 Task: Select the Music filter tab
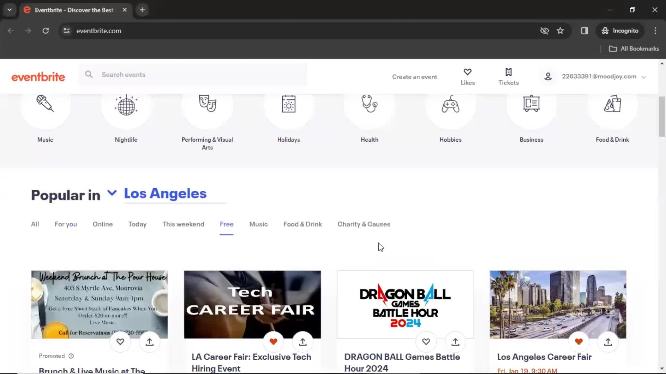point(258,224)
